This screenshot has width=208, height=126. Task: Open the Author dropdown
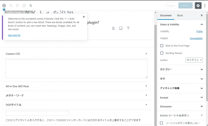194,60
